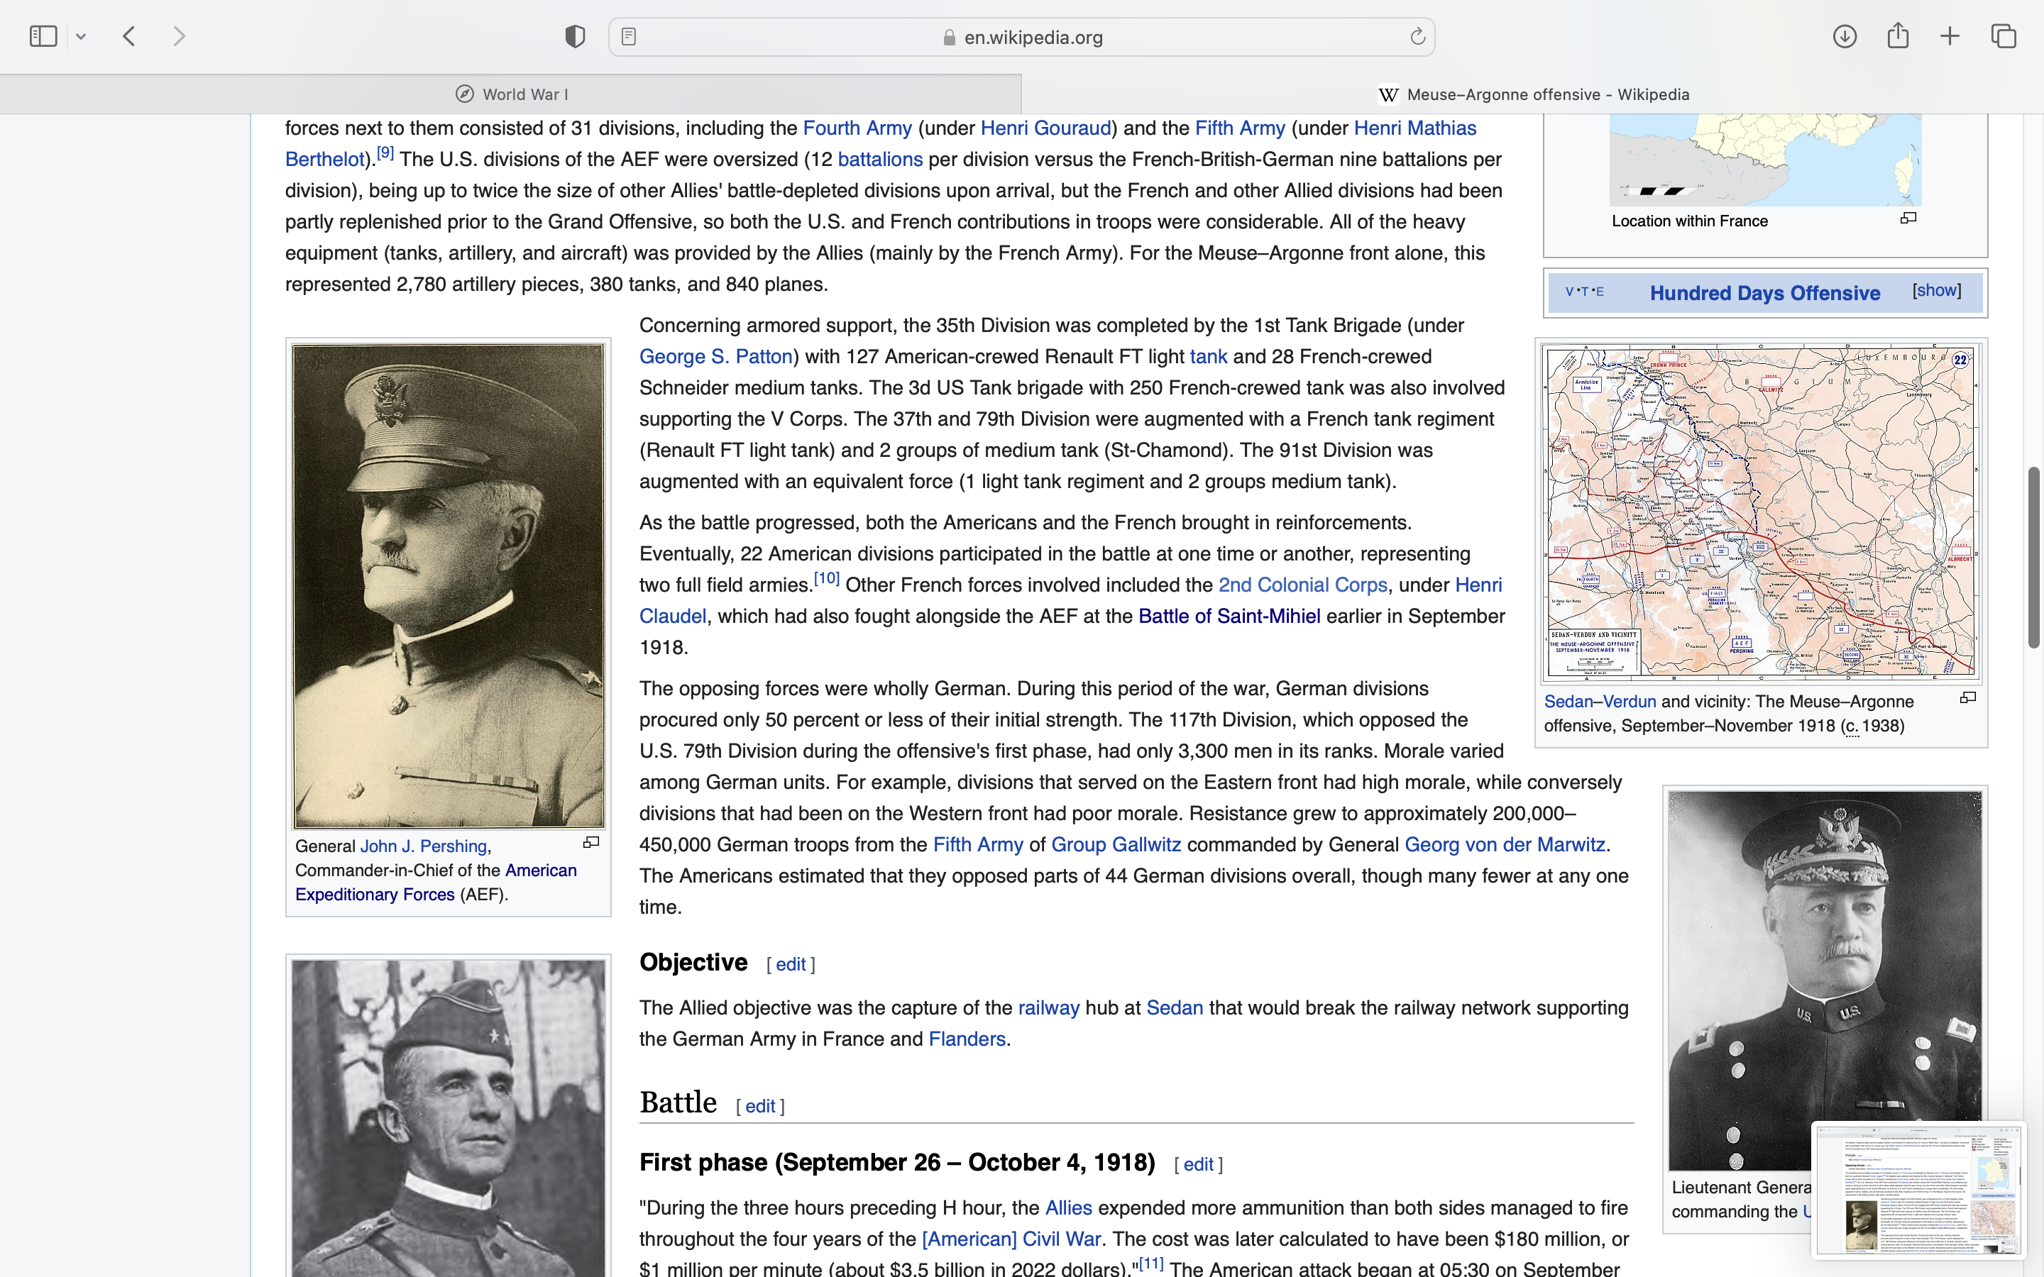2044x1277 pixels.
Task: Show the tab overview
Action: [x=2004, y=36]
